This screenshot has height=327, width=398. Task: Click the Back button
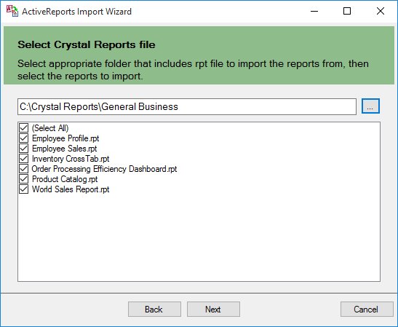tap(154, 310)
